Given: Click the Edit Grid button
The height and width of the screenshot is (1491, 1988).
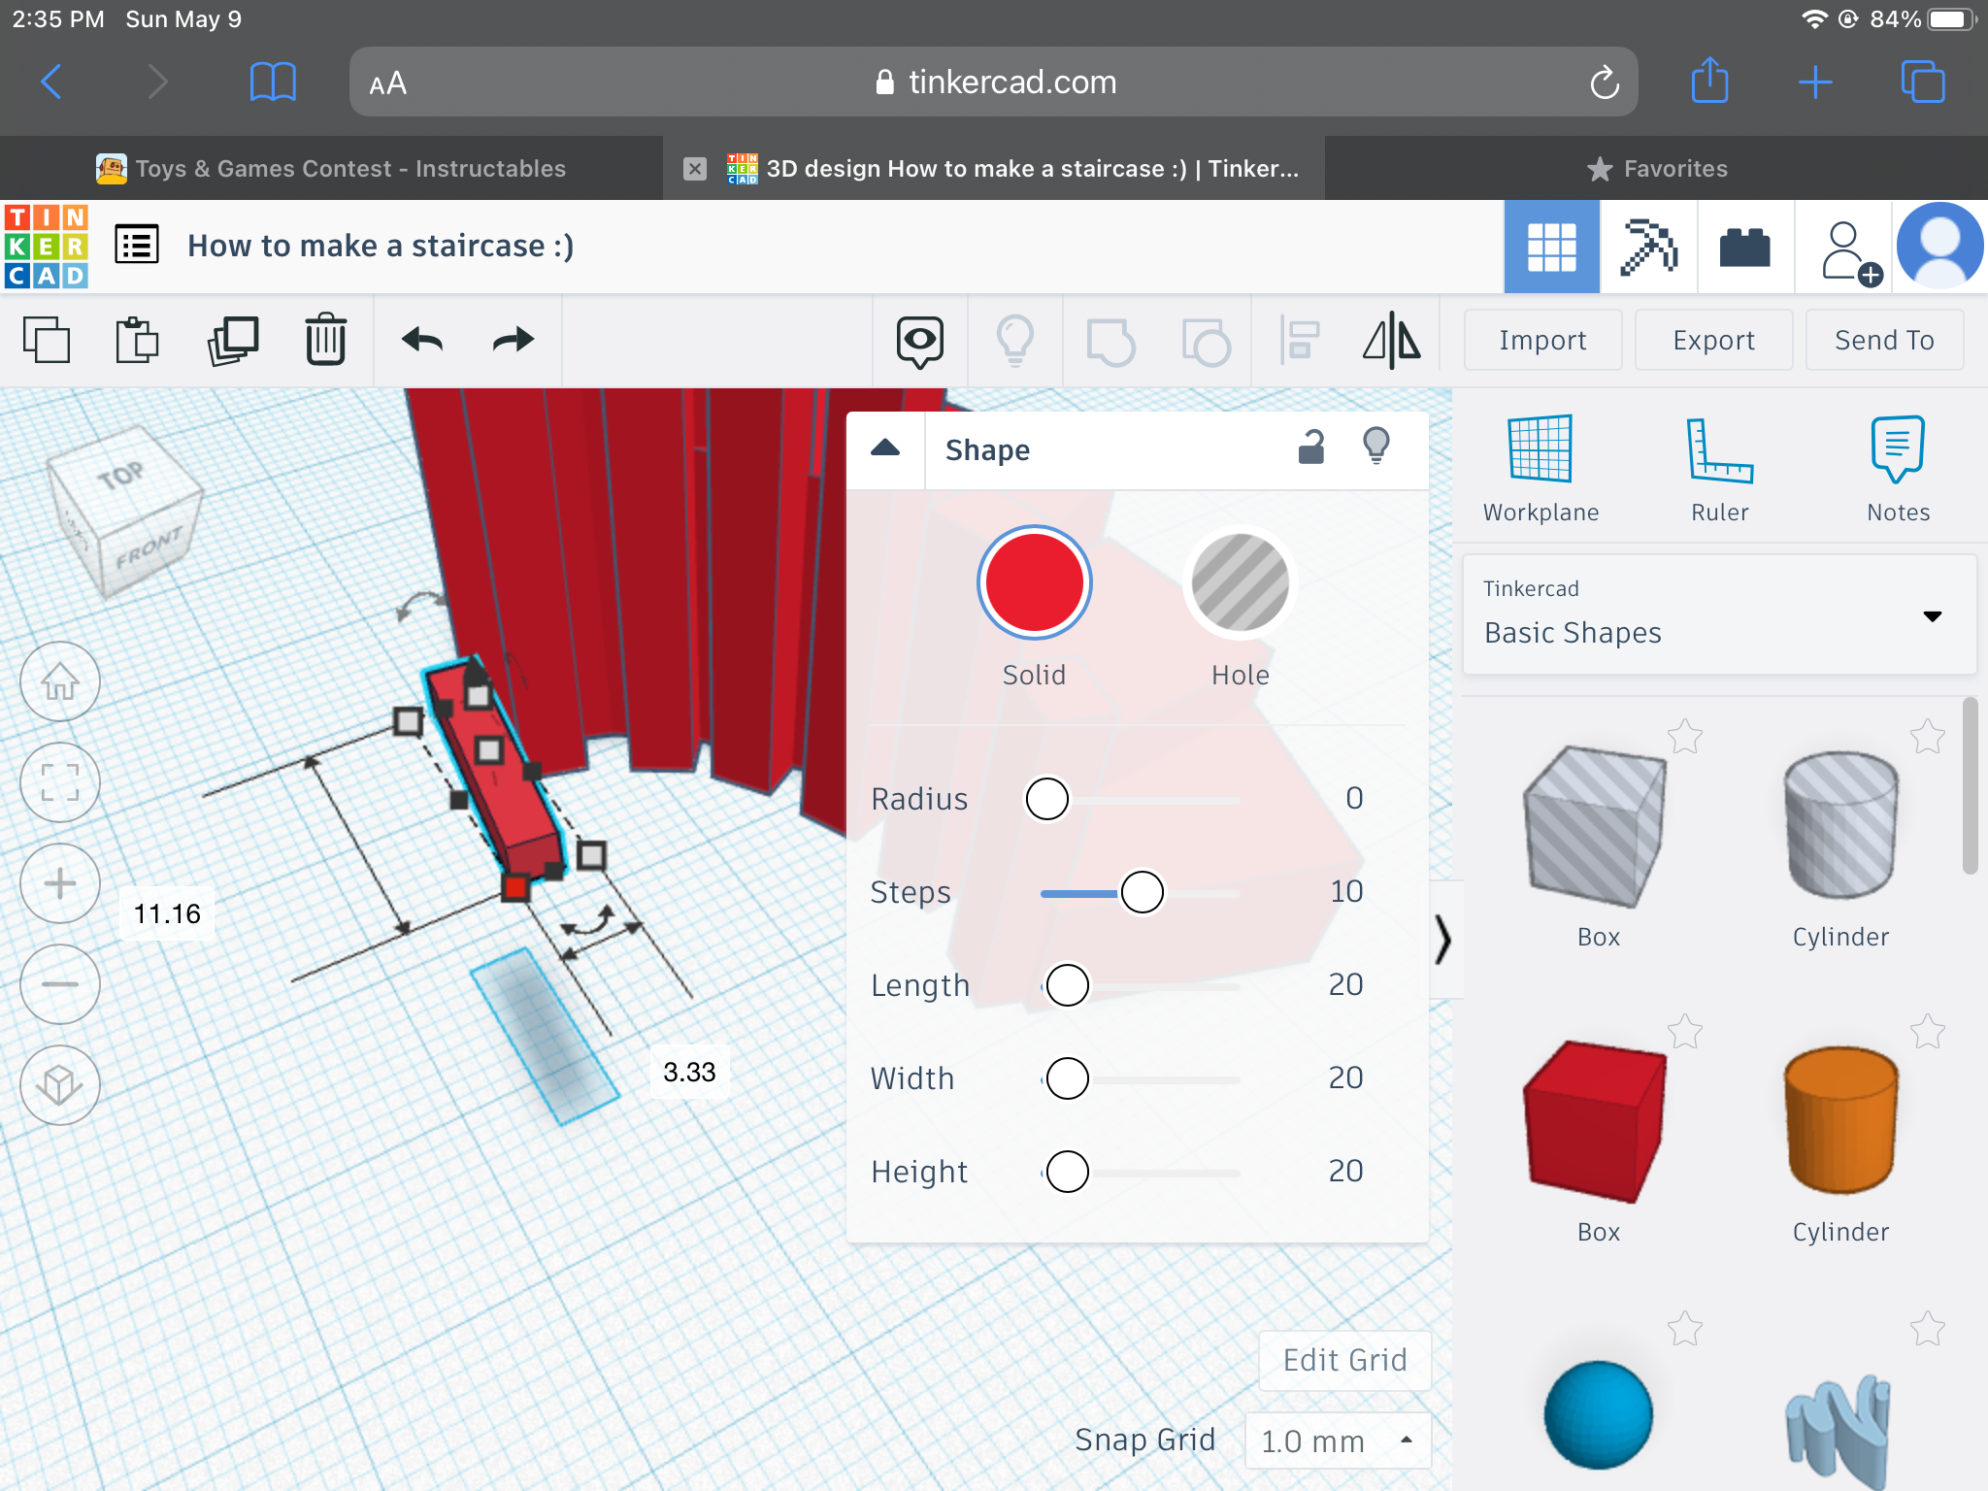Looking at the screenshot, I should coord(1344,1360).
